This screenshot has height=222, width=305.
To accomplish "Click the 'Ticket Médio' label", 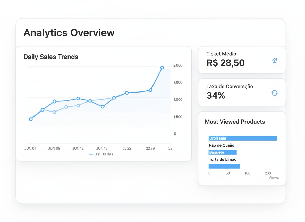I will [221, 54].
